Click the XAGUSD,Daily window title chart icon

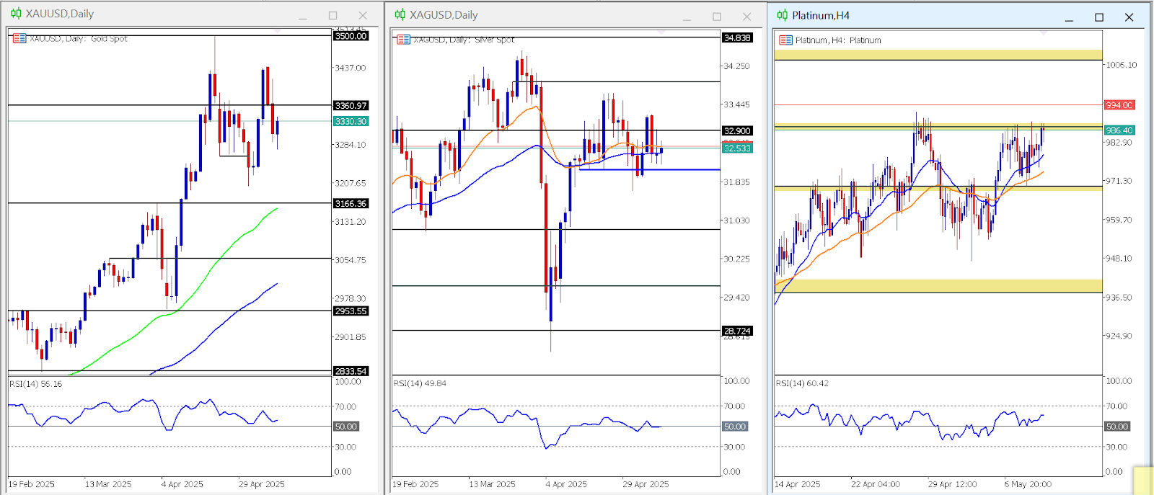[x=400, y=14]
